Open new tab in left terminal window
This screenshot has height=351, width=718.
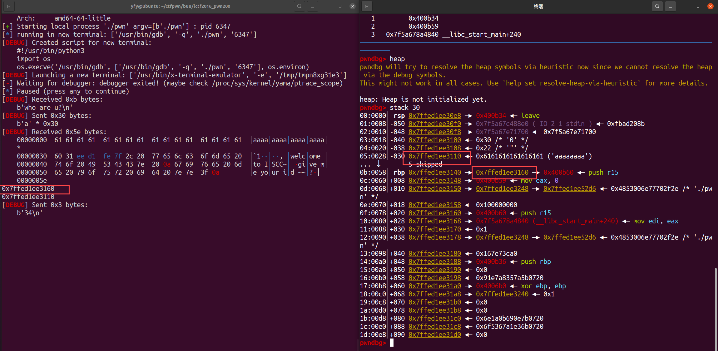tap(9, 6)
